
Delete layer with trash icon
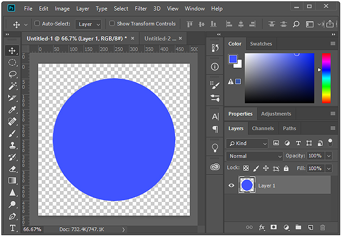[x=323, y=227]
